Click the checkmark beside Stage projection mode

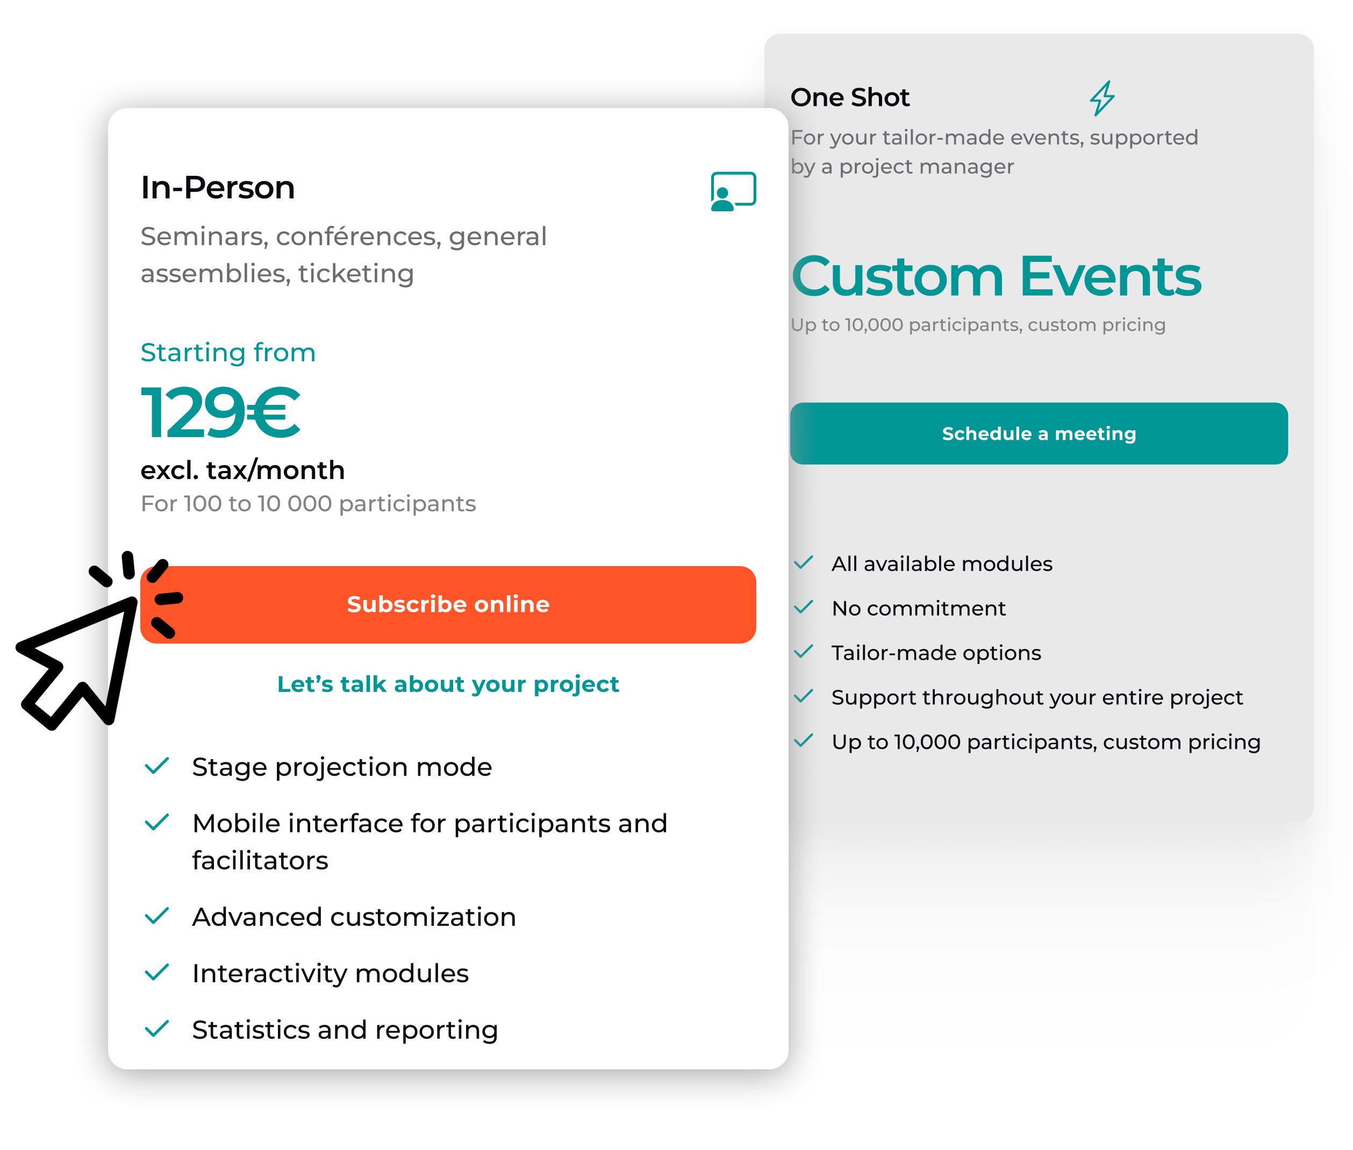click(156, 767)
